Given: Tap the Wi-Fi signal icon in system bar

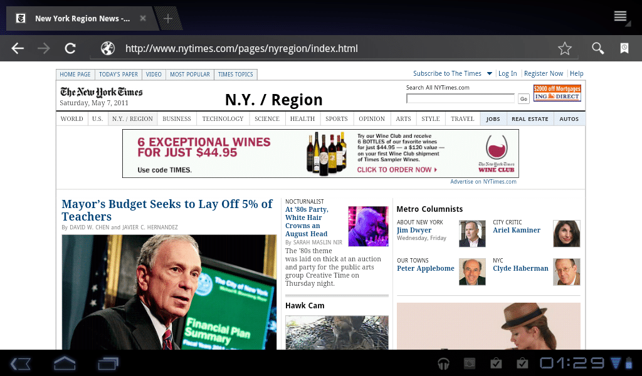Looking at the screenshot, I should click(616, 363).
